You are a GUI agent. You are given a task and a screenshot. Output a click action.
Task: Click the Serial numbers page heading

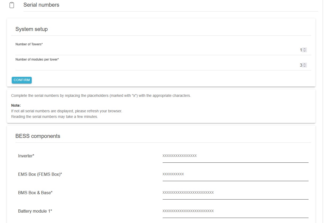pyautogui.click(x=41, y=5)
